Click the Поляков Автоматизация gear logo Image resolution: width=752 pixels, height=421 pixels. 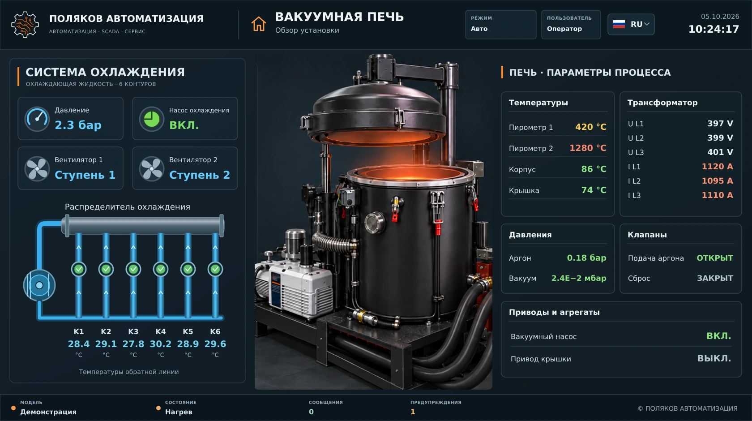[25, 25]
